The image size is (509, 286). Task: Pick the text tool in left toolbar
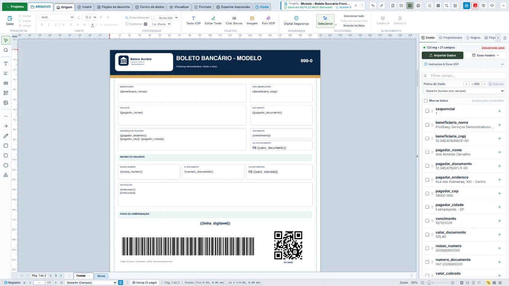(x=6, y=64)
